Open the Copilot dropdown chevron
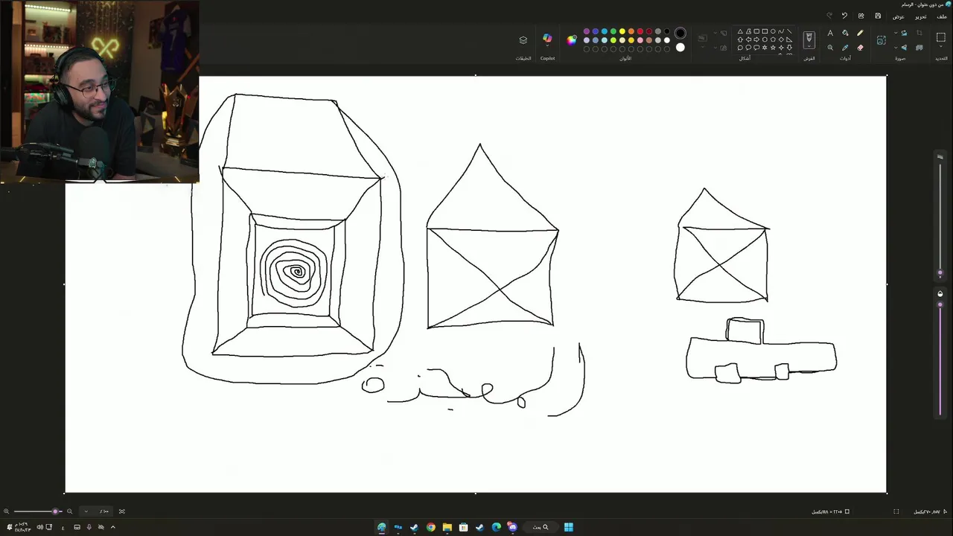953x536 pixels. 547,45
